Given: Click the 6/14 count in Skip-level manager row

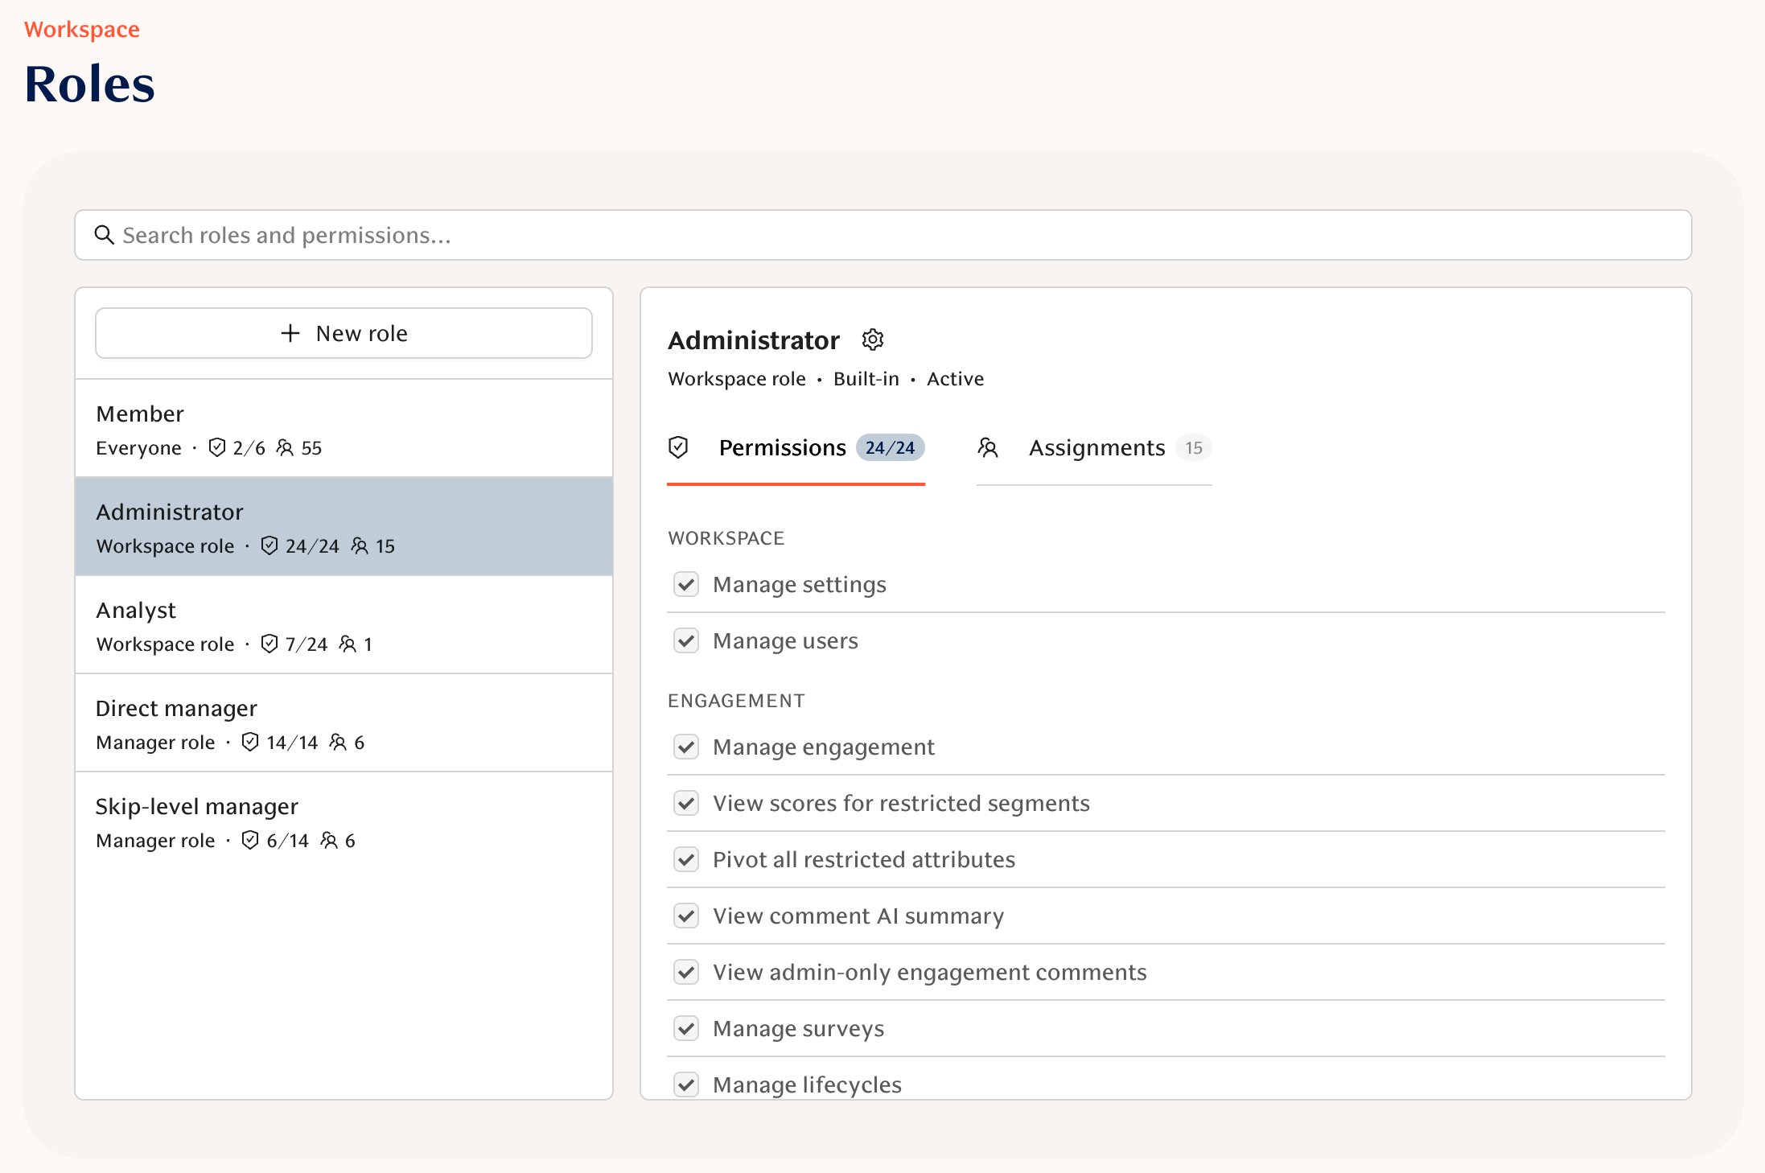Looking at the screenshot, I should pyautogui.click(x=287, y=841).
